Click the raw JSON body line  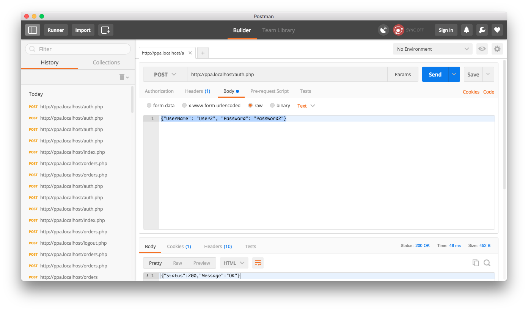(327, 119)
